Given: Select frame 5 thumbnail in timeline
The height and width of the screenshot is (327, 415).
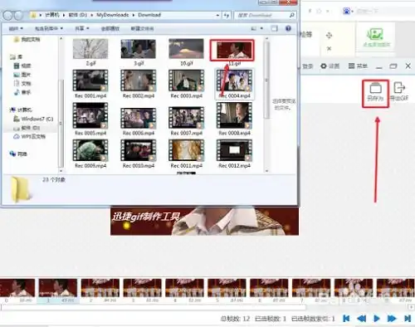Looking at the screenshot, I should pos(227,288).
